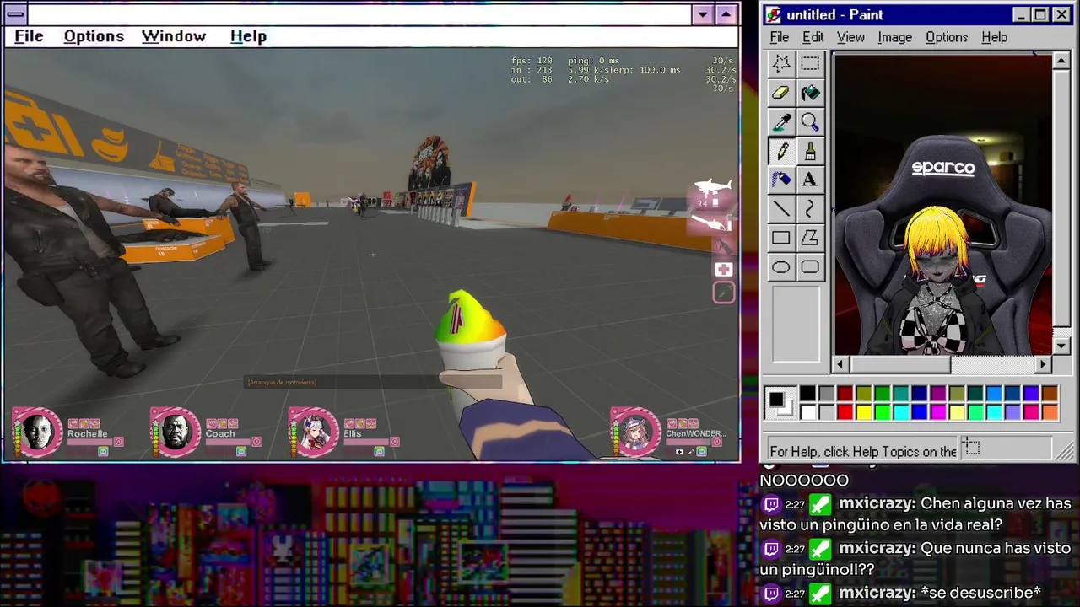Click Rochelle's character portrait in the HUD
The height and width of the screenshot is (607, 1080).
coord(36,432)
